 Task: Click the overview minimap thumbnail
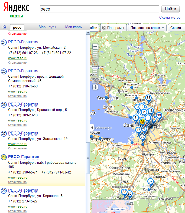click(x=112, y=206)
